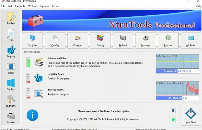Select the Defrag task group

[x=100, y=41]
